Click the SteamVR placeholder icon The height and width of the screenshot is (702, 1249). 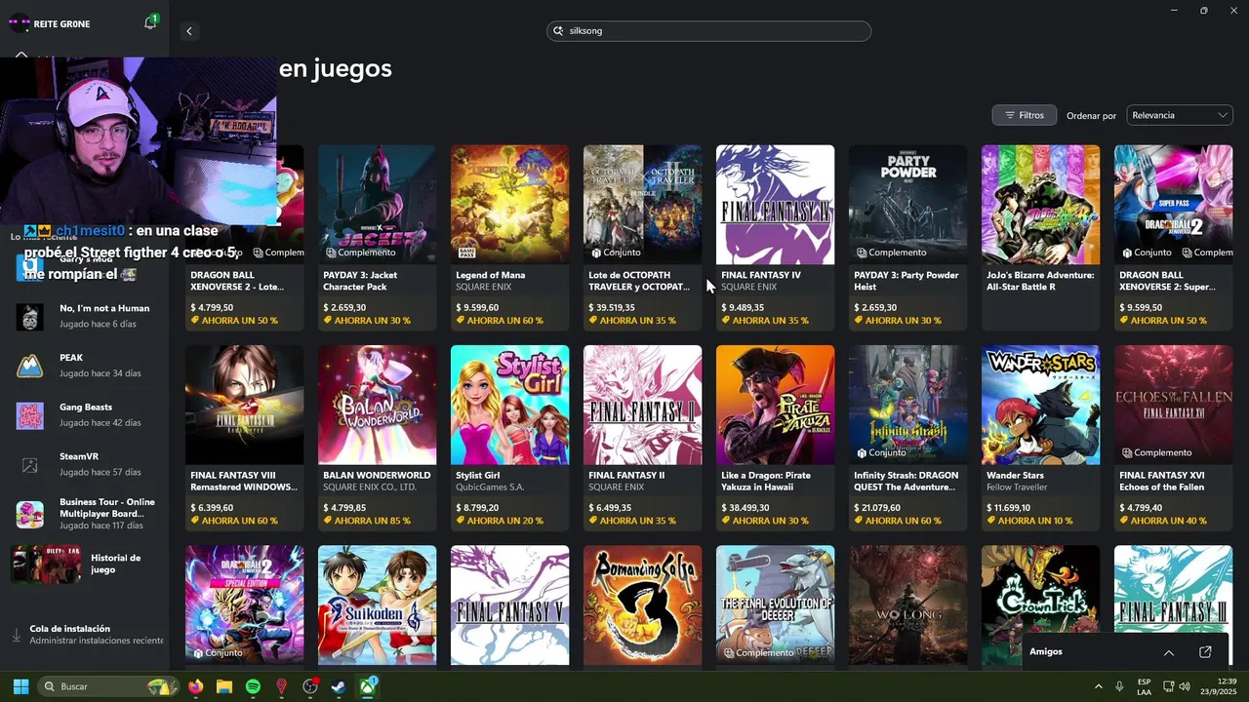(30, 465)
